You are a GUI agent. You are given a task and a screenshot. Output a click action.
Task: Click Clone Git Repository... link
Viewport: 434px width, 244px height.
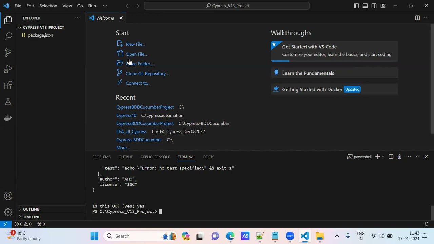147,74
